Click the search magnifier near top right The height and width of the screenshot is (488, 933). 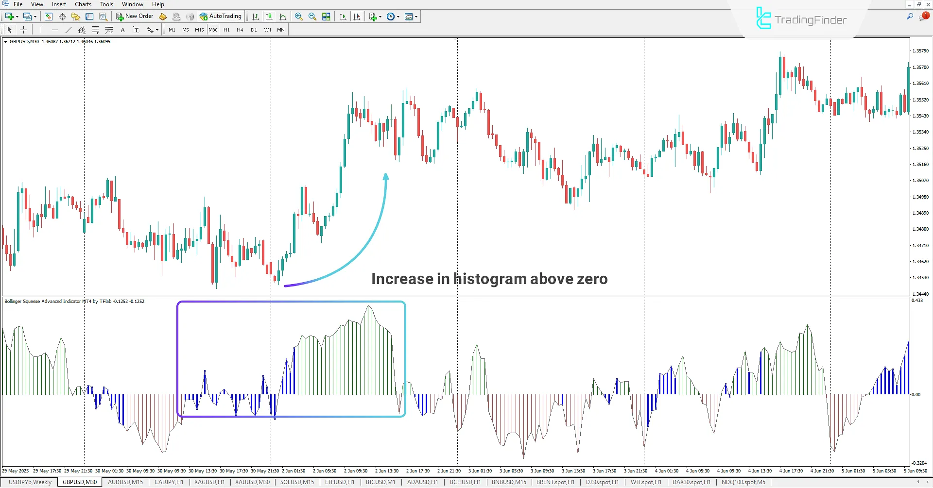[910, 16]
